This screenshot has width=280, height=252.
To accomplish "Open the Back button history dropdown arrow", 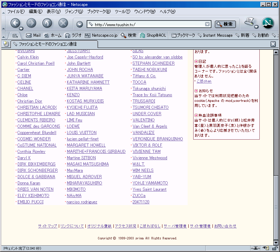I will click(21, 28).
